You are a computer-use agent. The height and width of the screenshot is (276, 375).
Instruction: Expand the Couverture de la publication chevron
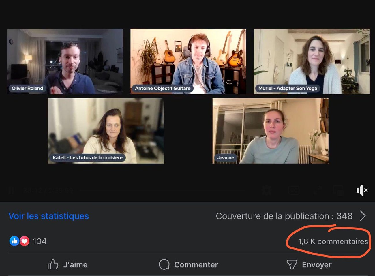[363, 216]
